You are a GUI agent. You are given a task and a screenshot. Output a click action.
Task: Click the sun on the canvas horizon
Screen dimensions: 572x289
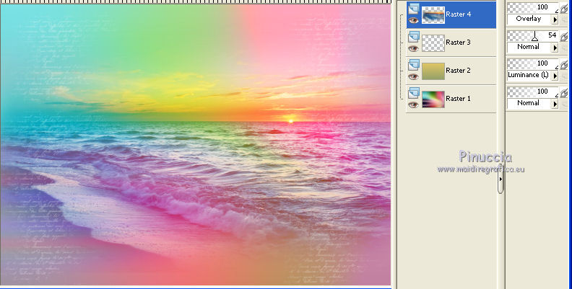tap(291, 120)
